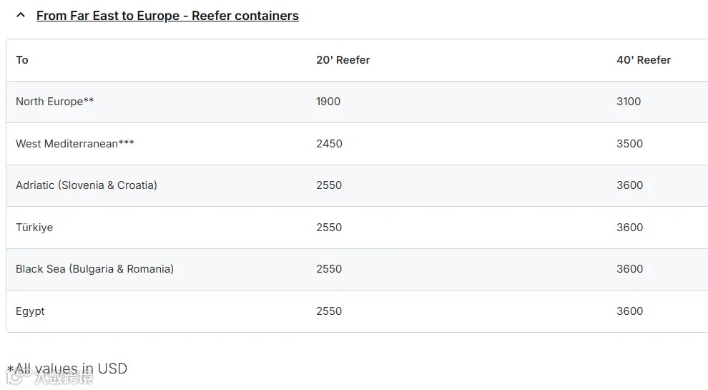Image resolution: width=708 pixels, height=390 pixels.
Task: Click 20' Reefer value in Egypt row
Action: [329, 311]
